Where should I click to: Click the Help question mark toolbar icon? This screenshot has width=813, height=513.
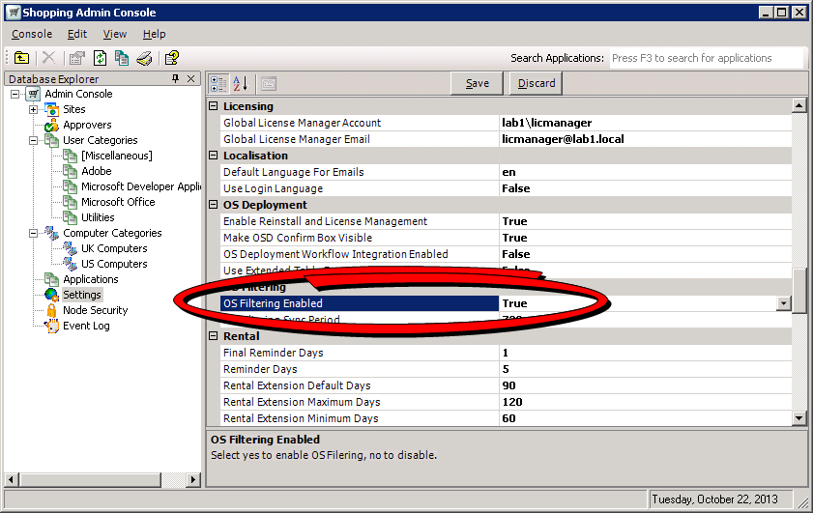[172, 58]
